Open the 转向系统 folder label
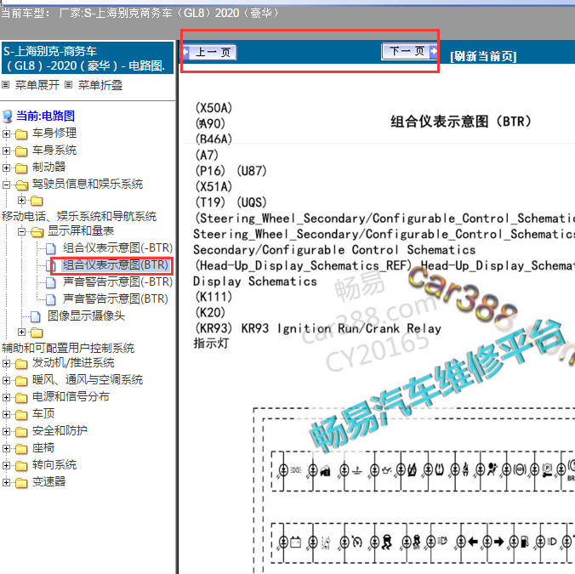The image size is (575, 574). [54, 465]
